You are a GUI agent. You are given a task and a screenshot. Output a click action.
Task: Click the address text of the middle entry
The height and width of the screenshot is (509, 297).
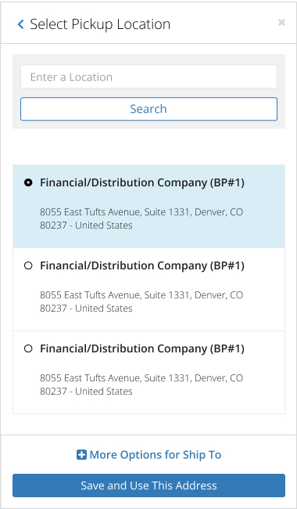pyautogui.click(x=141, y=301)
